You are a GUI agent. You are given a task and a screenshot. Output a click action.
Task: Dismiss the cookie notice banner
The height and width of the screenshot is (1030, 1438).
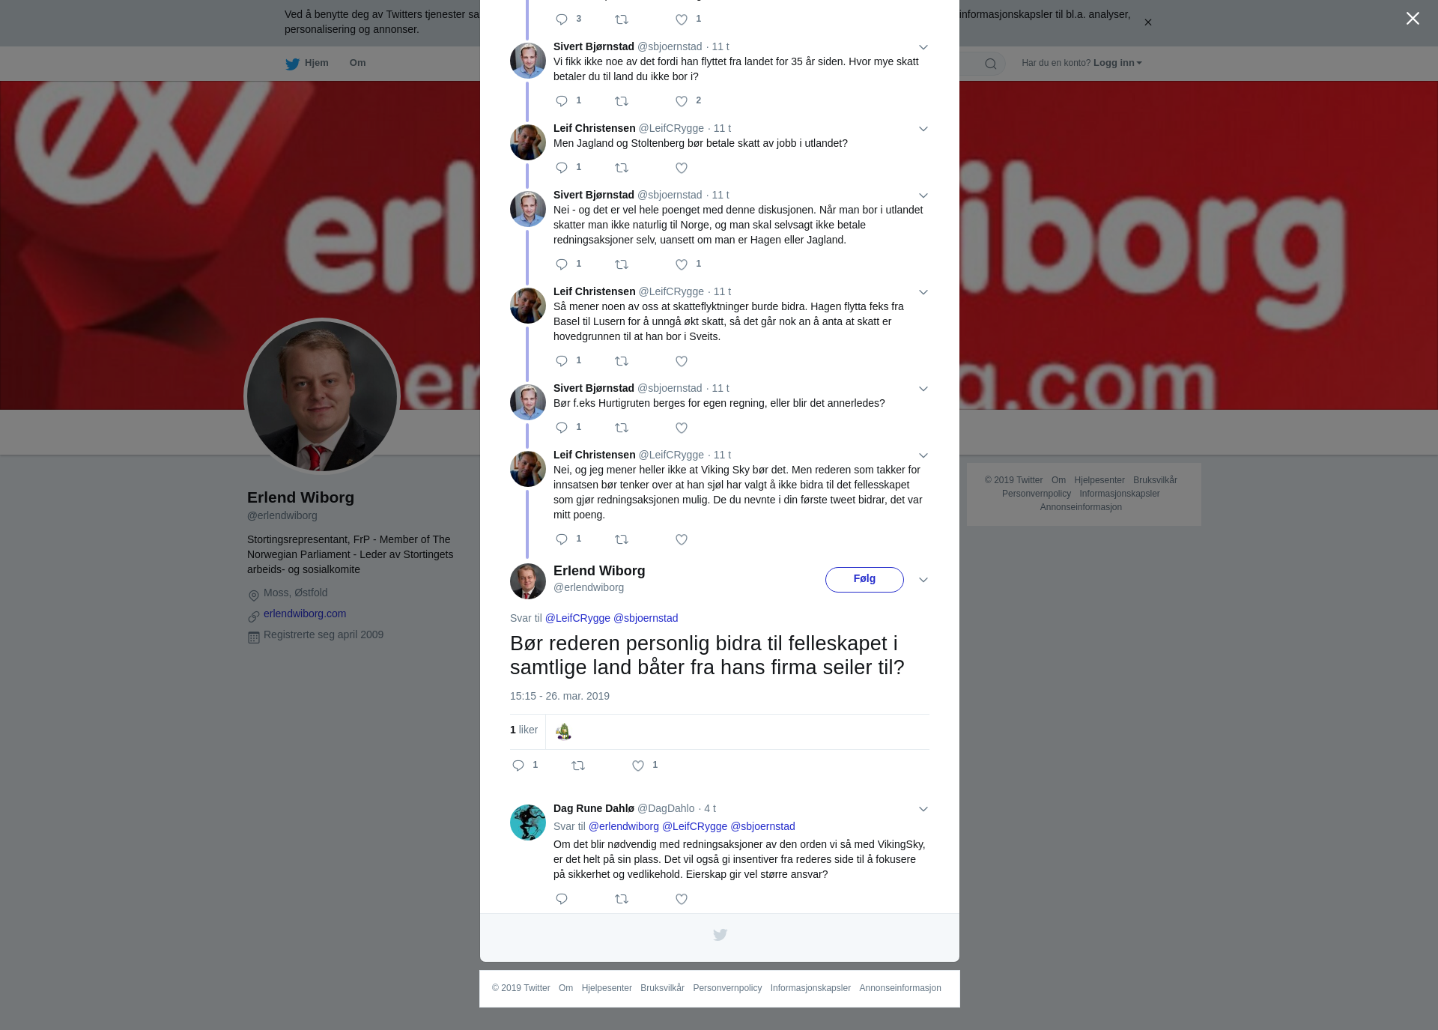coord(1147,22)
